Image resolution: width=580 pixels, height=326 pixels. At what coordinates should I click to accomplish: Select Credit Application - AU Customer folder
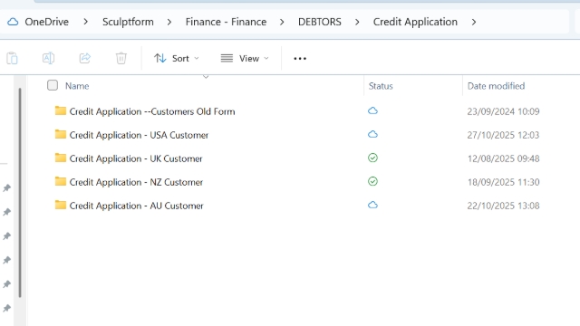(137, 206)
